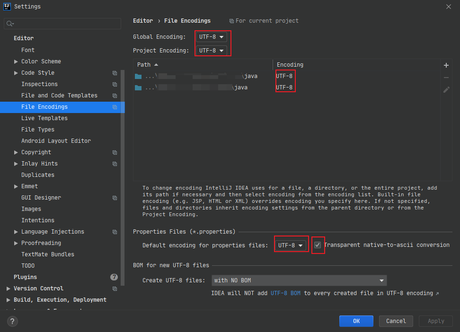The image size is (460, 332).
Task: Open default properties files encoding dropdown
Action: 291,245
